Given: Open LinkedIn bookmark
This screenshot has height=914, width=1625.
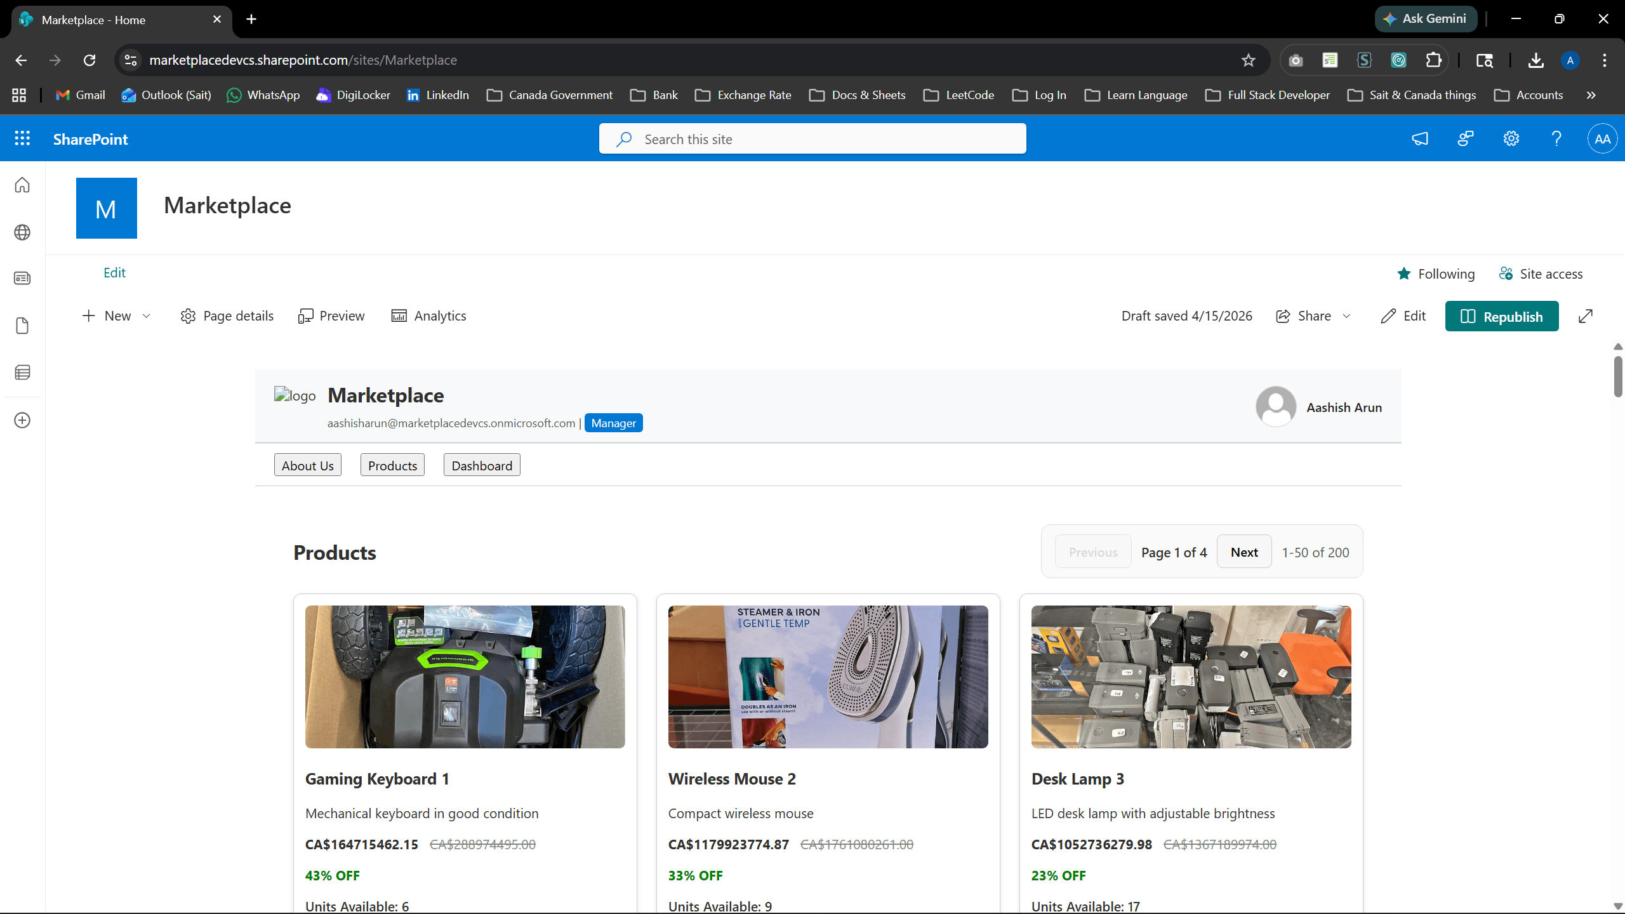Looking at the screenshot, I should pos(438,95).
